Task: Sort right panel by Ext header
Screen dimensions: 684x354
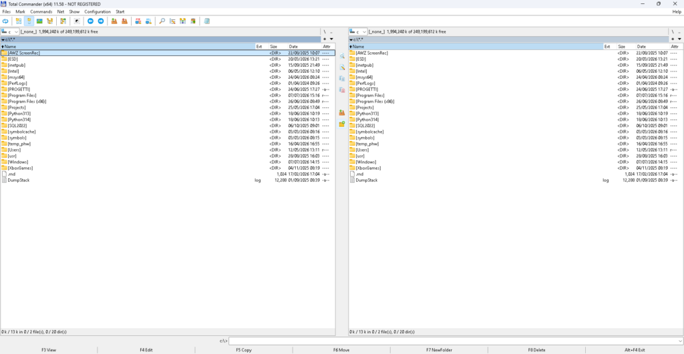Action: [611, 46]
